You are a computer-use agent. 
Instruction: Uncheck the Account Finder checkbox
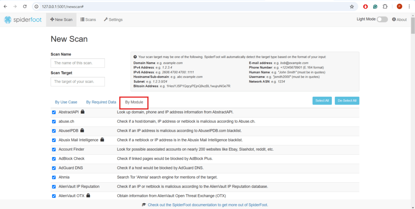tap(54, 149)
